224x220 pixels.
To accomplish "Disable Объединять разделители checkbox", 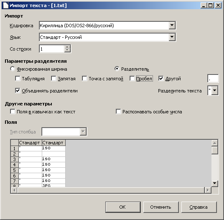I will pos(18,91).
